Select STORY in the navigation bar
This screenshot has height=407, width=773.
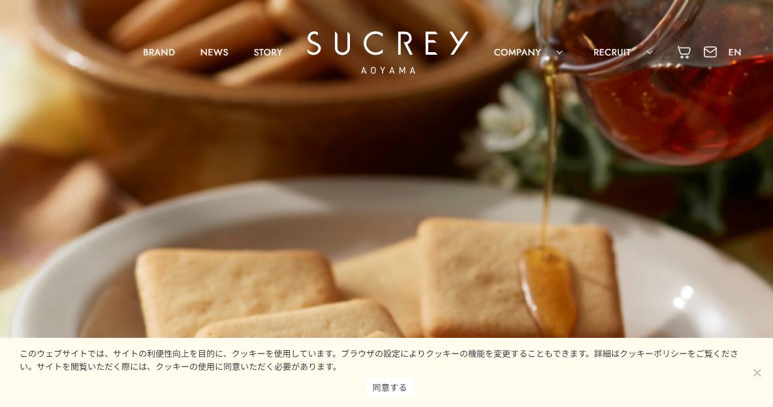(268, 52)
